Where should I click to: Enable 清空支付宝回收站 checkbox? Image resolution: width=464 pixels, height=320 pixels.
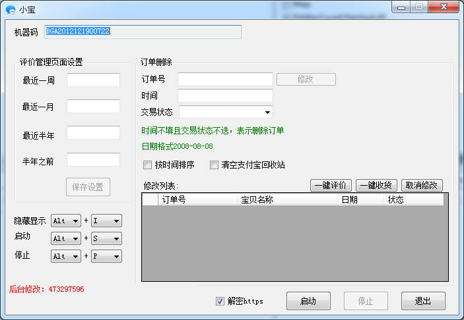pyautogui.click(x=215, y=165)
